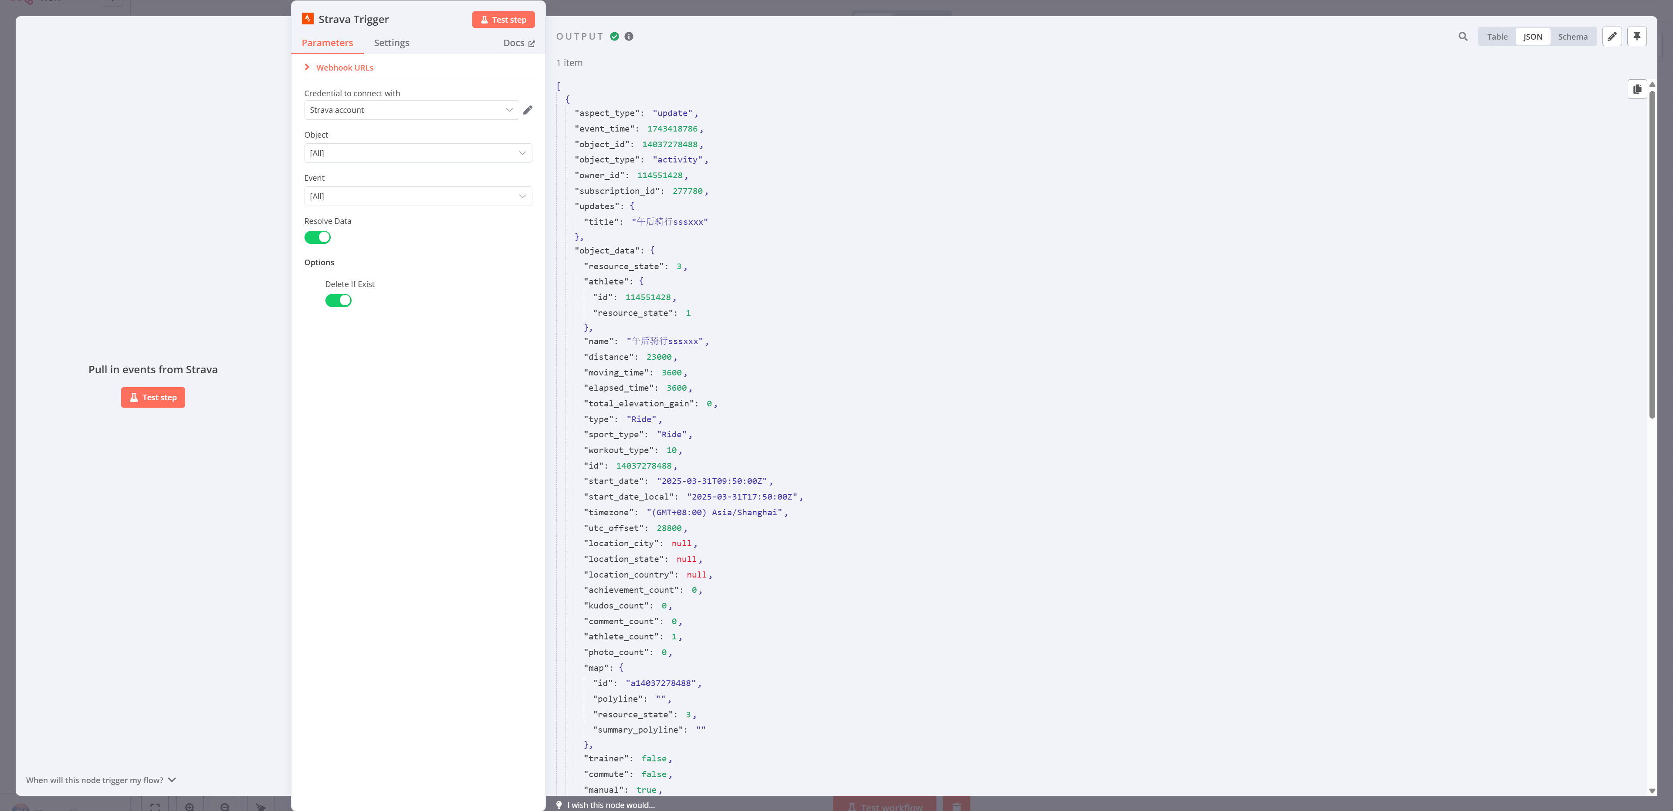Switch the output view to Schema
The image size is (1673, 811).
point(1572,36)
